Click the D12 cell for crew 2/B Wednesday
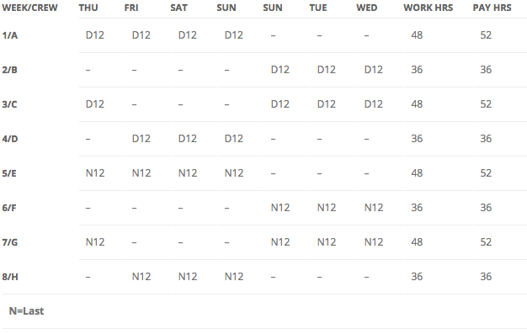Screen dimensions: 527x334 click(374, 70)
